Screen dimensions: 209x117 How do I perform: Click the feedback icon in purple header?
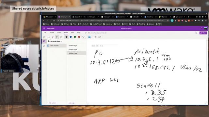(201, 28)
